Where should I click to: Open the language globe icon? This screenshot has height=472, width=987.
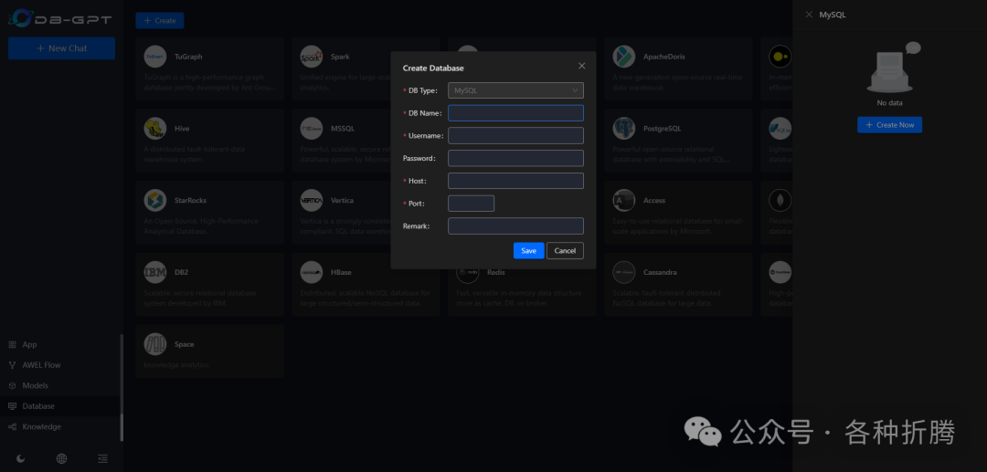[x=62, y=459]
